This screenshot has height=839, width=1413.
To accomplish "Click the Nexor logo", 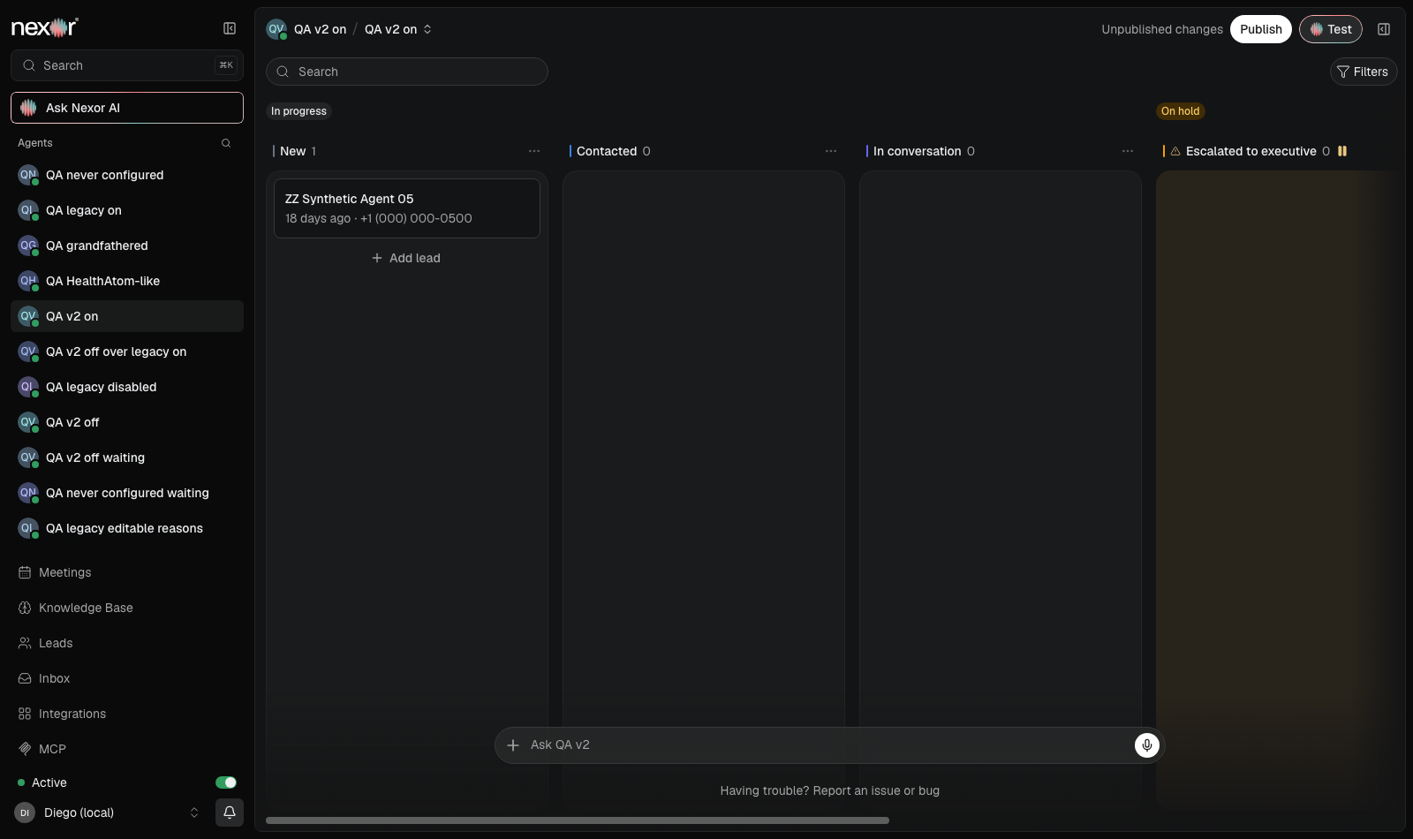I will coord(45,27).
